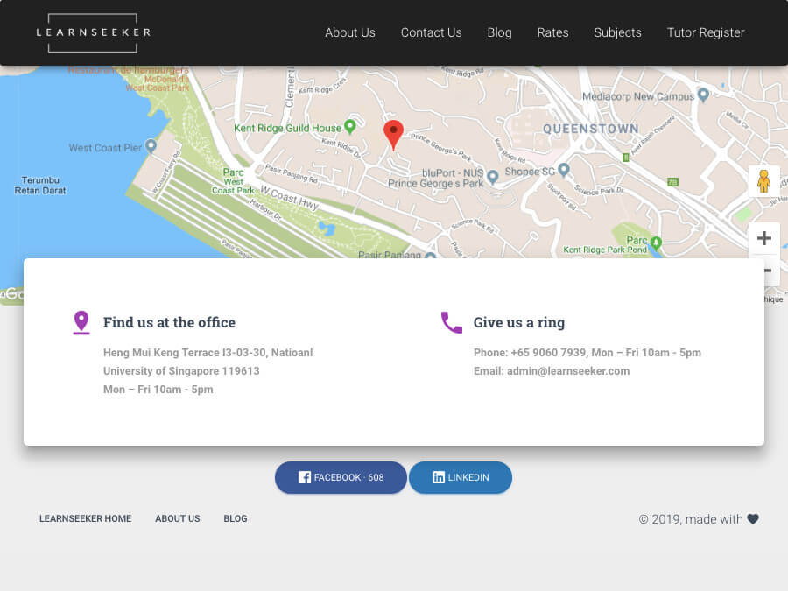
Task: Click the Mediacorp New Campus marker
Action: [703, 95]
